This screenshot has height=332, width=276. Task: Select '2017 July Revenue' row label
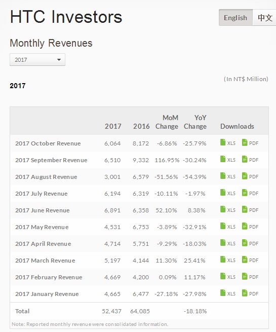pyautogui.click(x=41, y=194)
